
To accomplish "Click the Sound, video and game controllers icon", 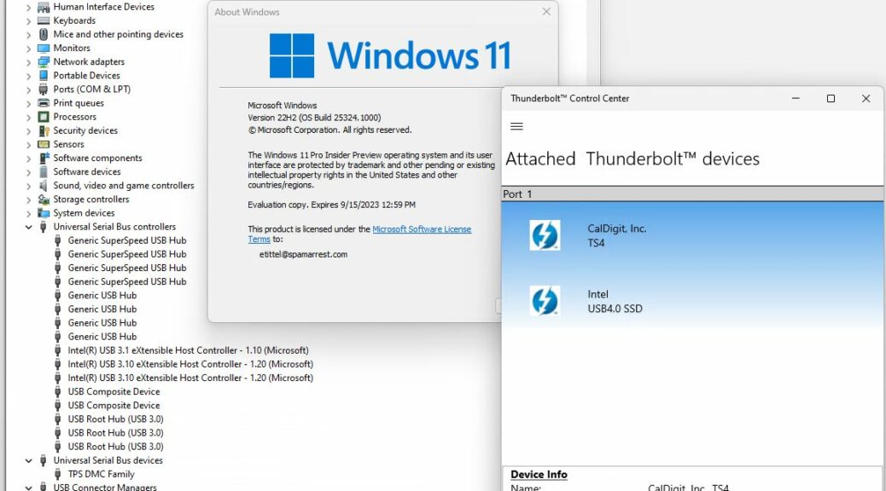I will click(x=44, y=186).
